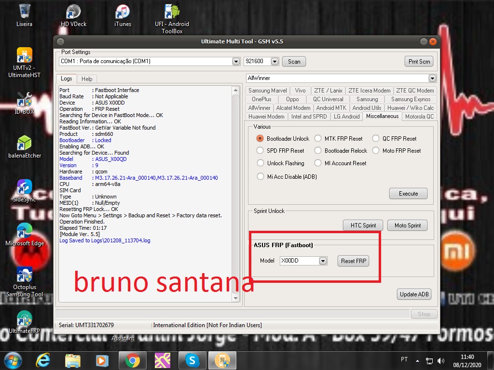The width and height of the screenshot is (494, 370).
Task: Click the HTC Sprint unlock button
Action: pos(363,225)
